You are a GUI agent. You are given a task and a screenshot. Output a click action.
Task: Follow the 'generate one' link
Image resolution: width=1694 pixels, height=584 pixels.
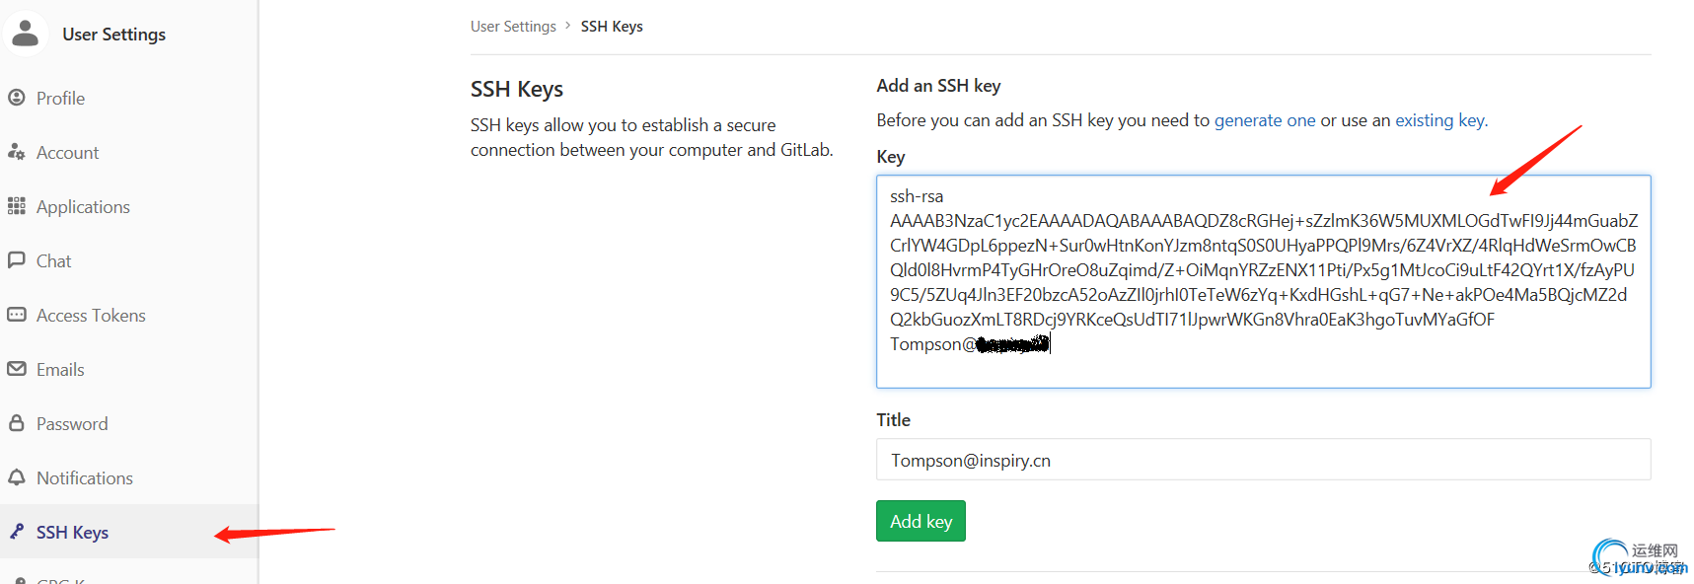pos(1264,120)
